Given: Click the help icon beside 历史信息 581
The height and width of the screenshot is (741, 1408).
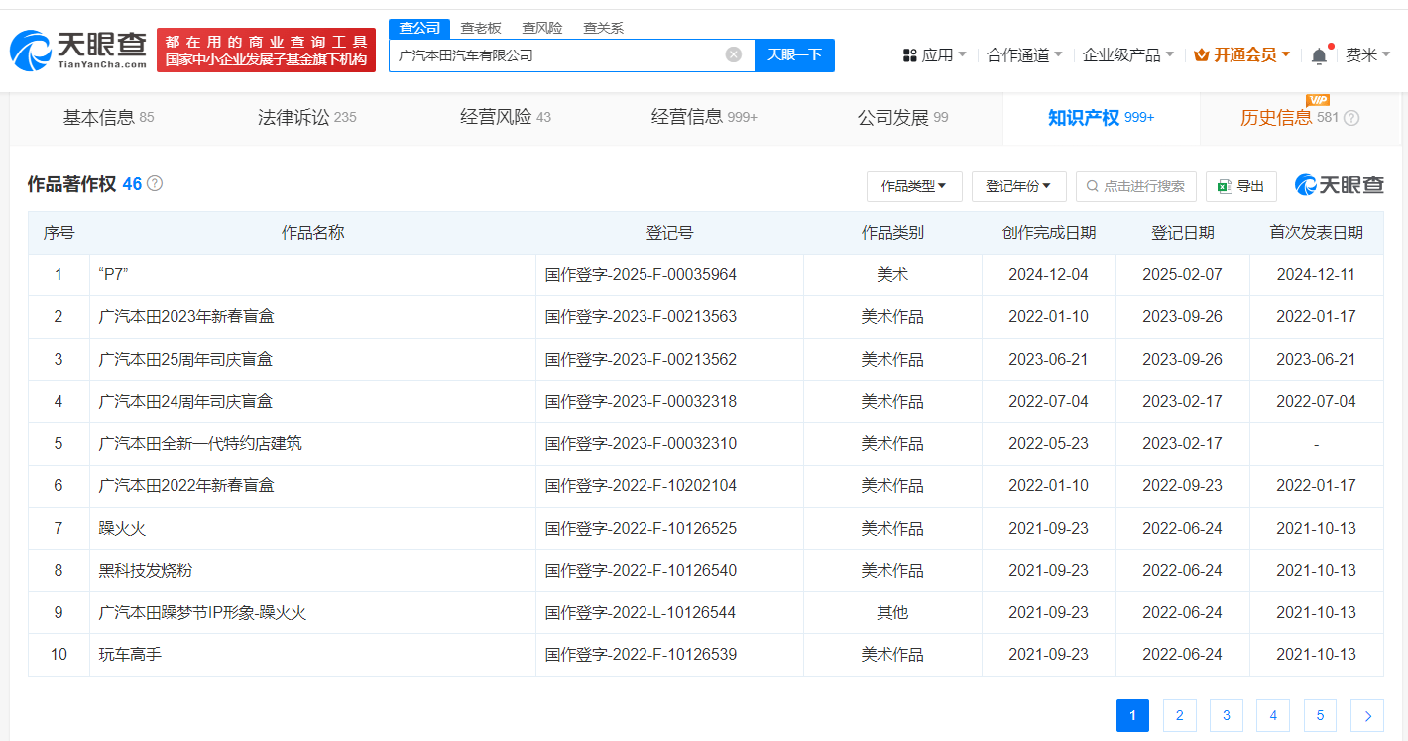Looking at the screenshot, I should (x=1351, y=118).
